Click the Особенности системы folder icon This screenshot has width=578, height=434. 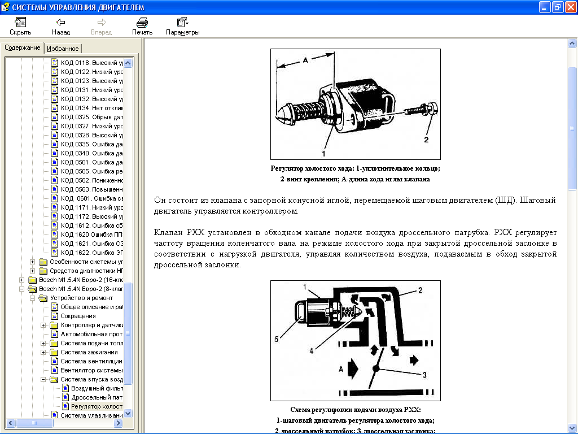tap(43, 262)
